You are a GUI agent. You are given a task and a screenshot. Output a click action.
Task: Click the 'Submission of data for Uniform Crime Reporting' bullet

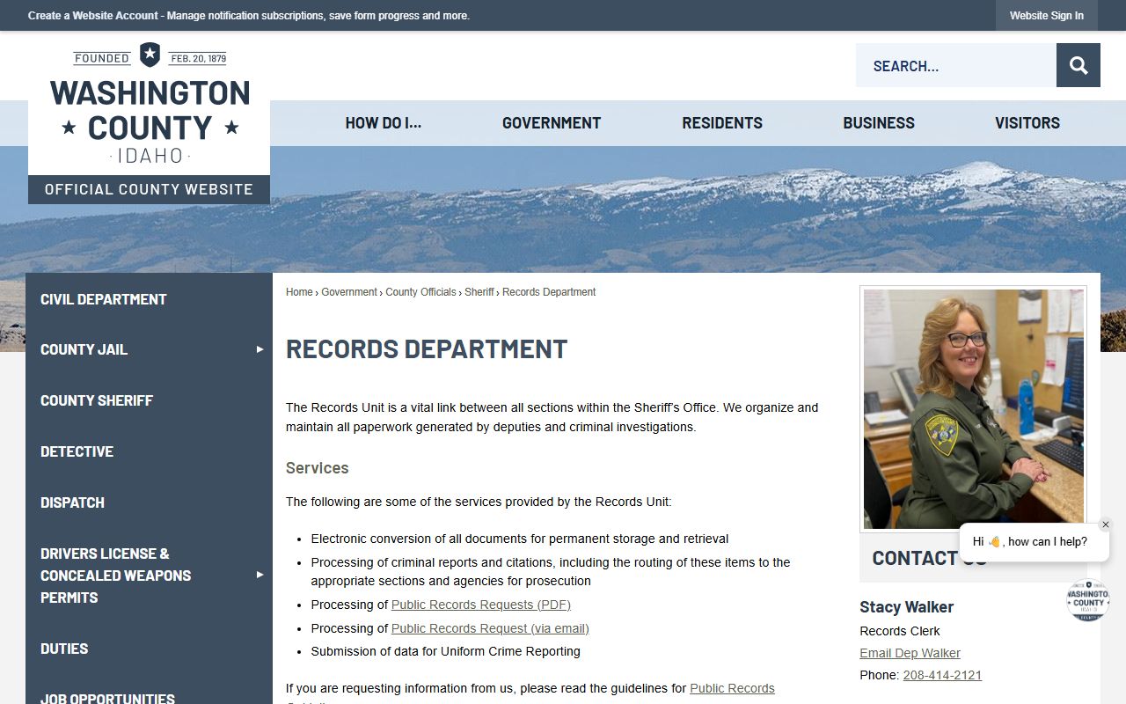coord(446,652)
